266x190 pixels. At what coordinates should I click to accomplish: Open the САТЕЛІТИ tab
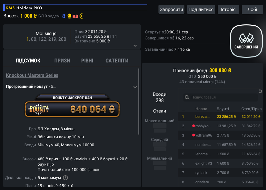point(117,60)
